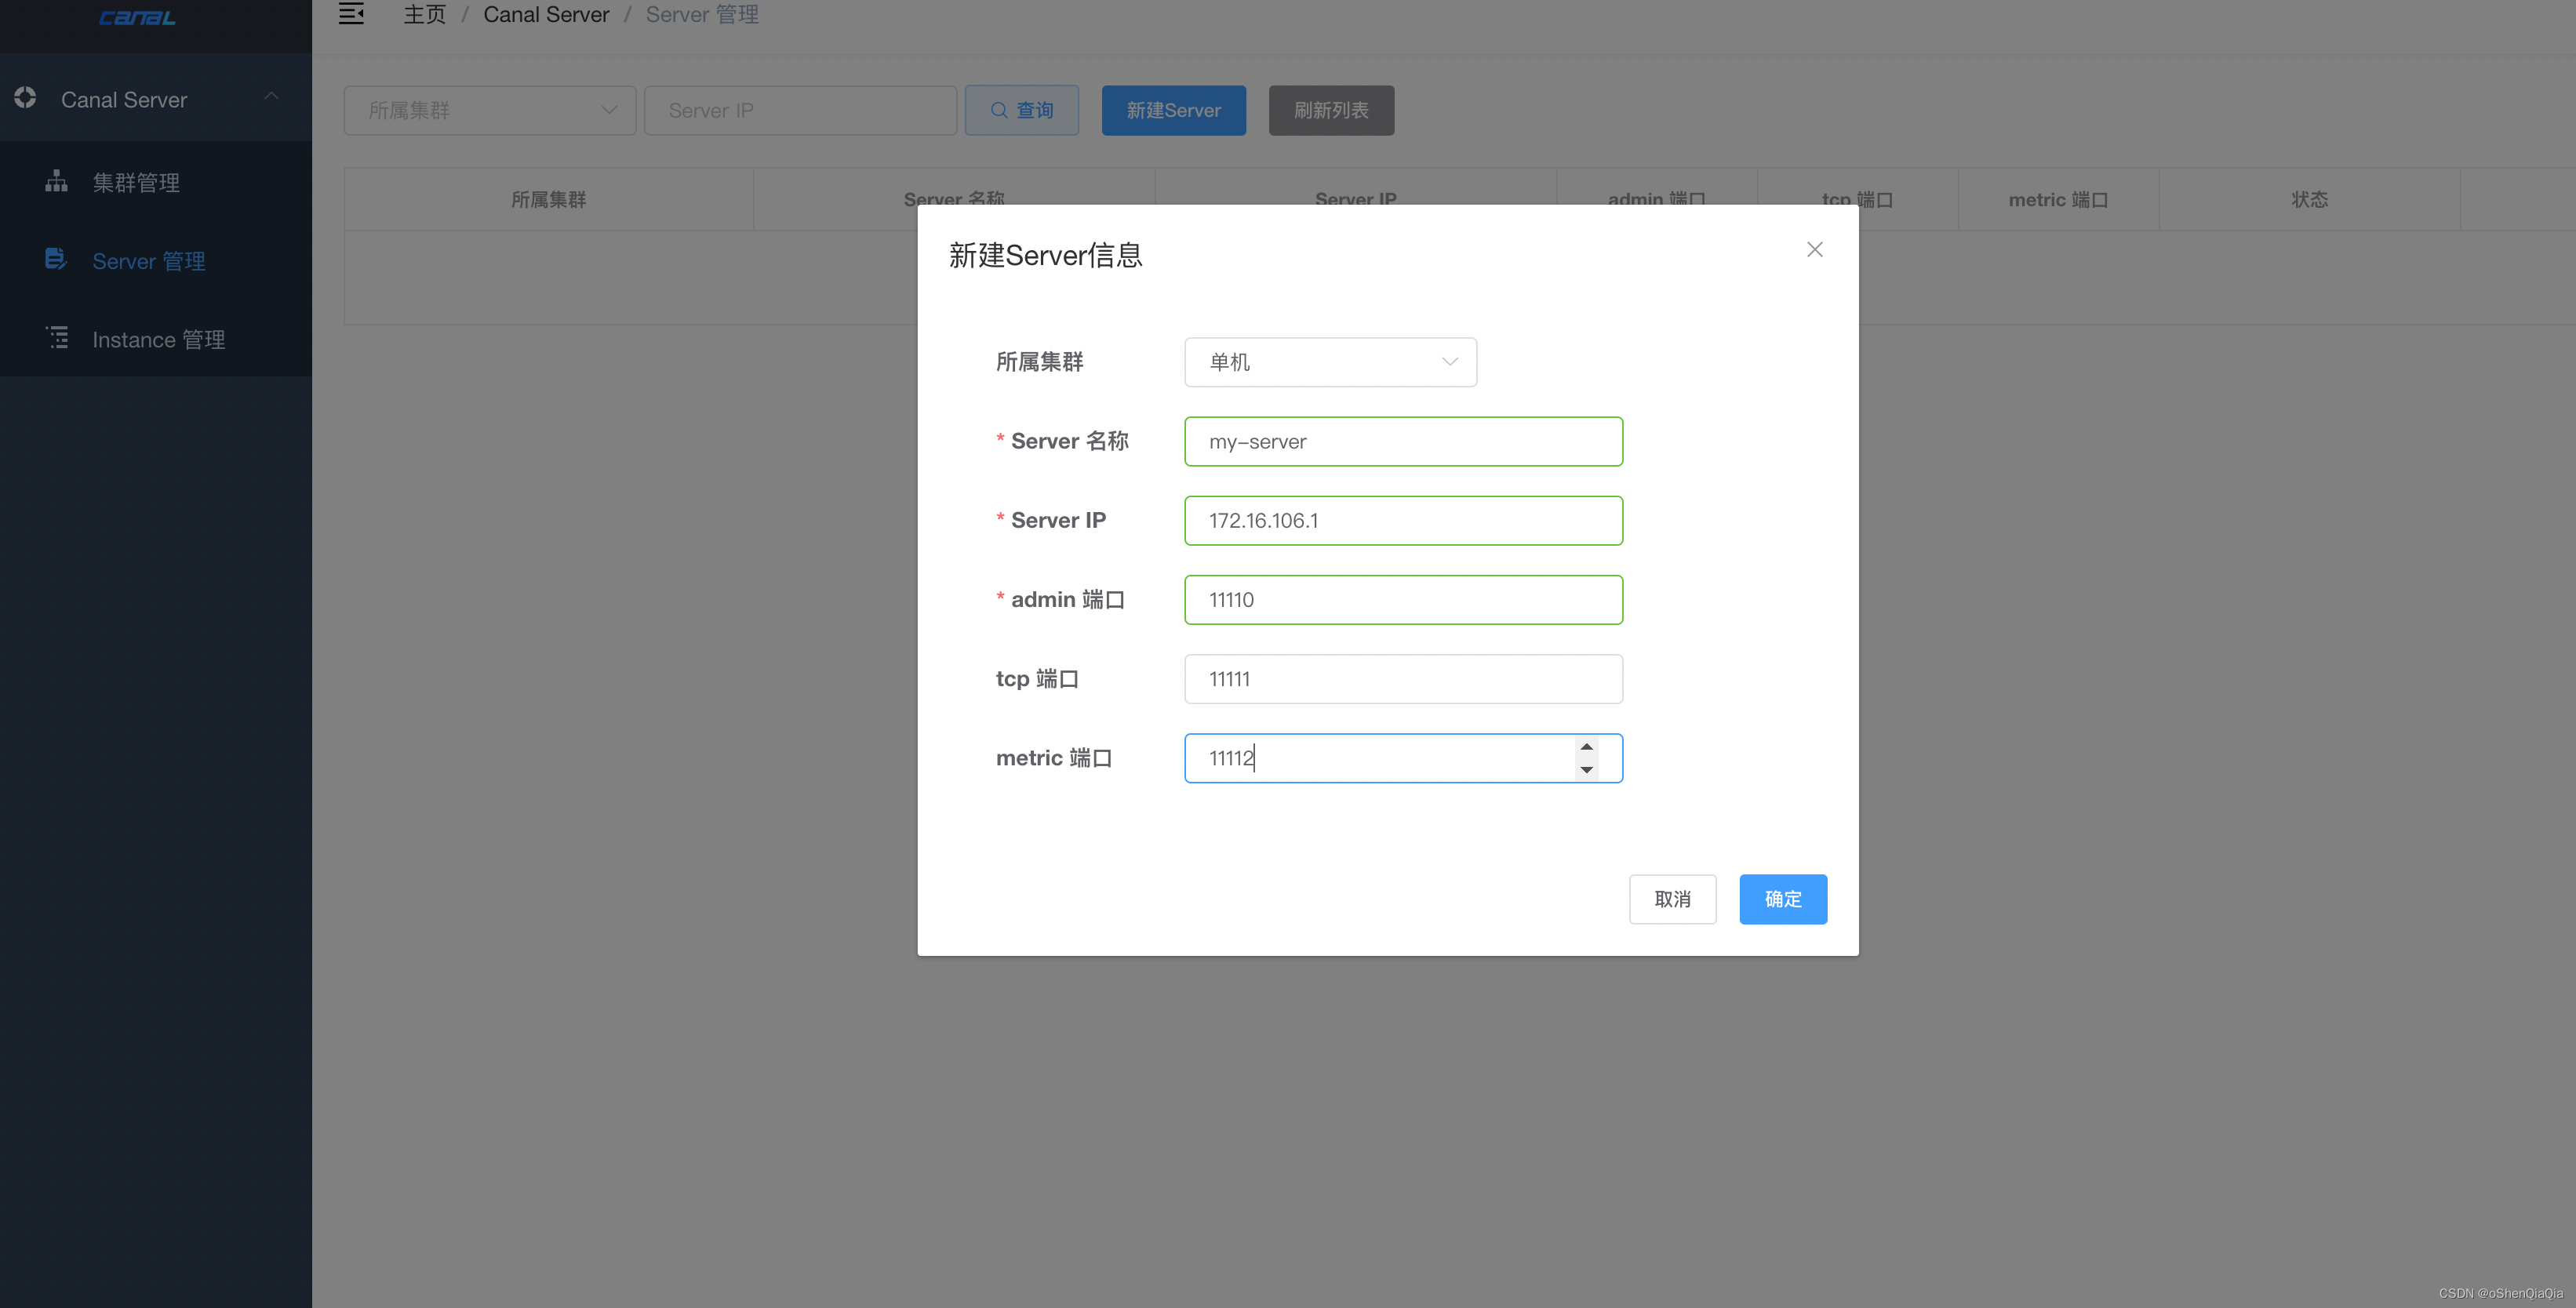Close the 新建Server信息 dialog with X

(x=1814, y=249)
